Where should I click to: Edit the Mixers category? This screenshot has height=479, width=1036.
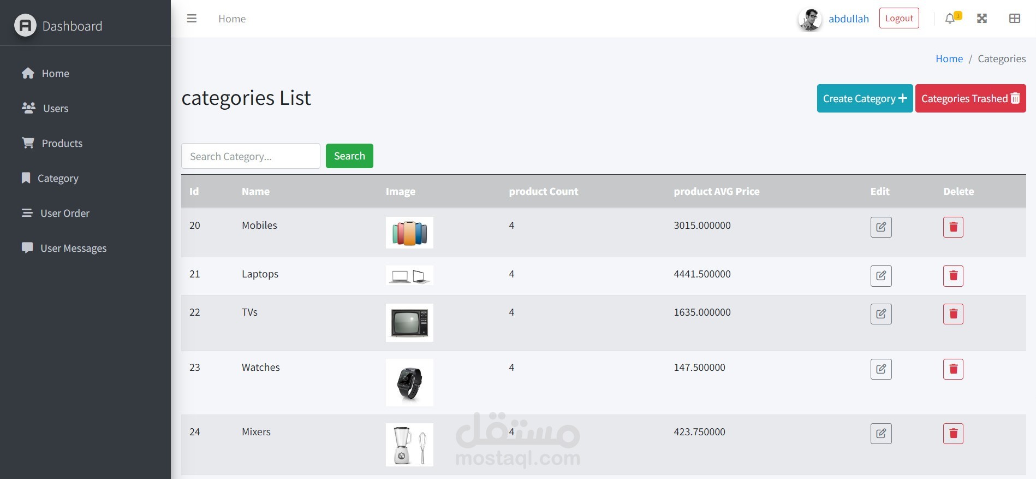(x=881, y=434)
